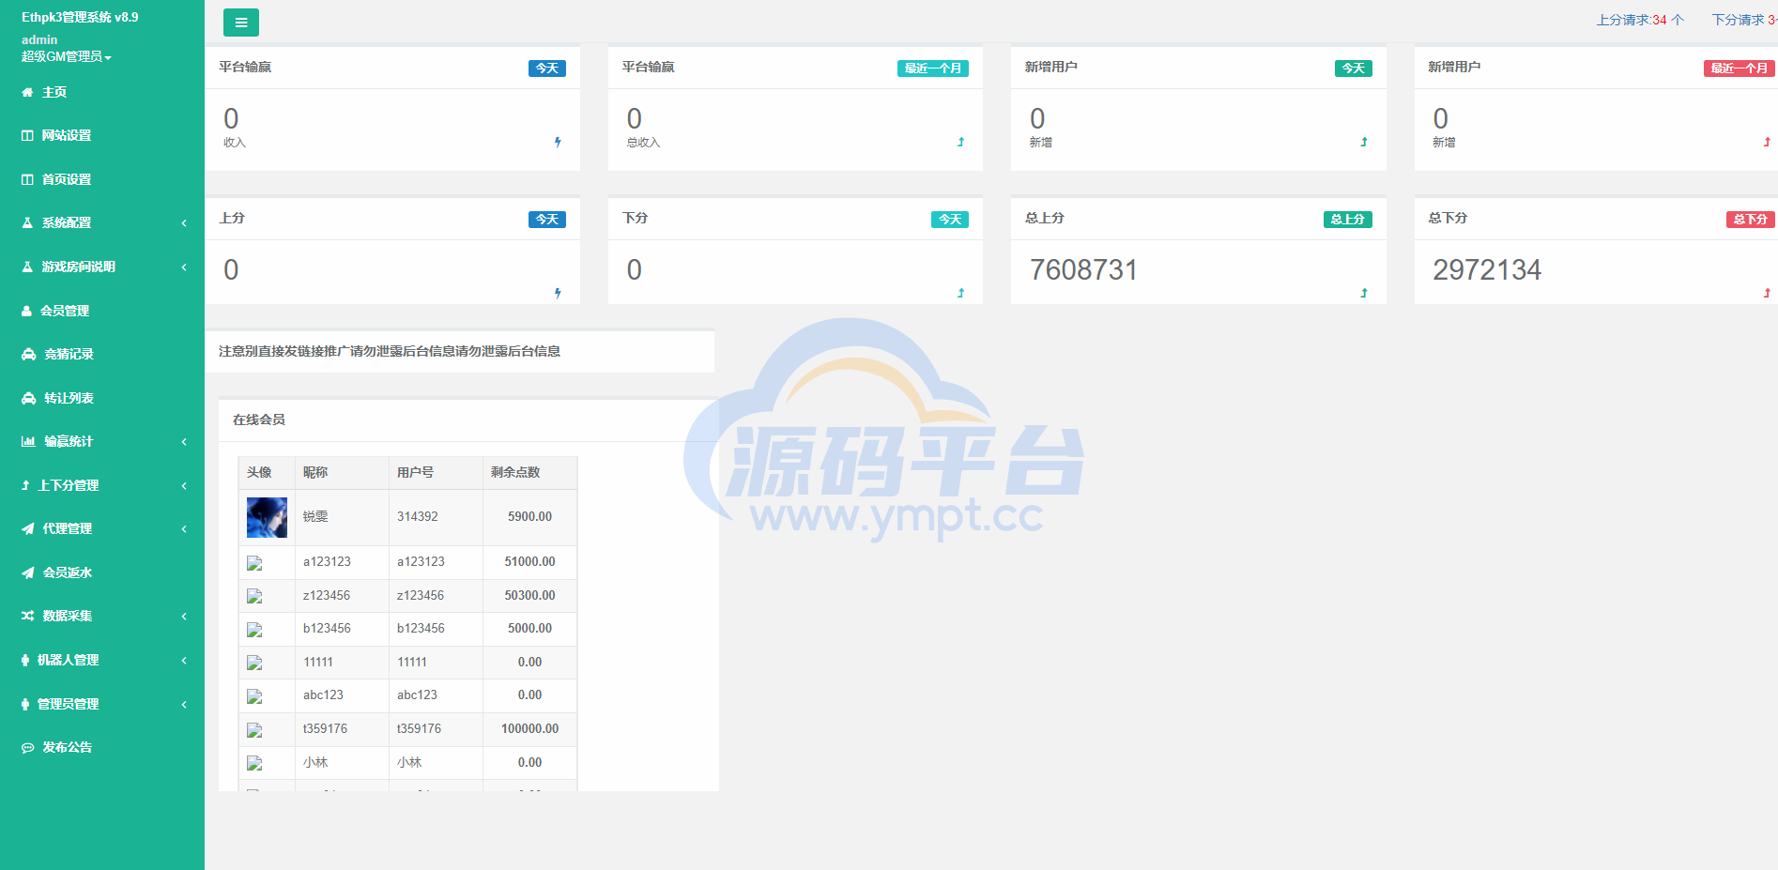This screenshot has height=870, width=1778.
Task: Open the 下分请求 link in header
Action: (1743, 20)
